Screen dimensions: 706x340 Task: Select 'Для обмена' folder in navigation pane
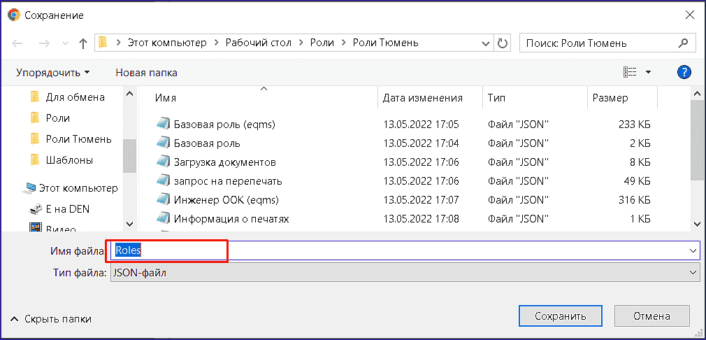point(75,97)
